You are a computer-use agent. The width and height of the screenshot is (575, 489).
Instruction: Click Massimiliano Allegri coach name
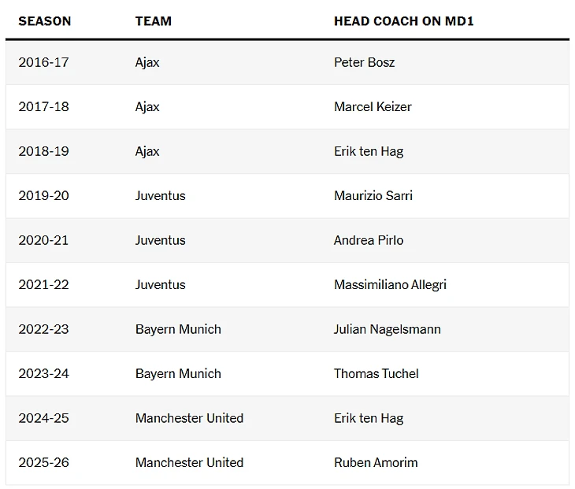click(x=390, y=284)
